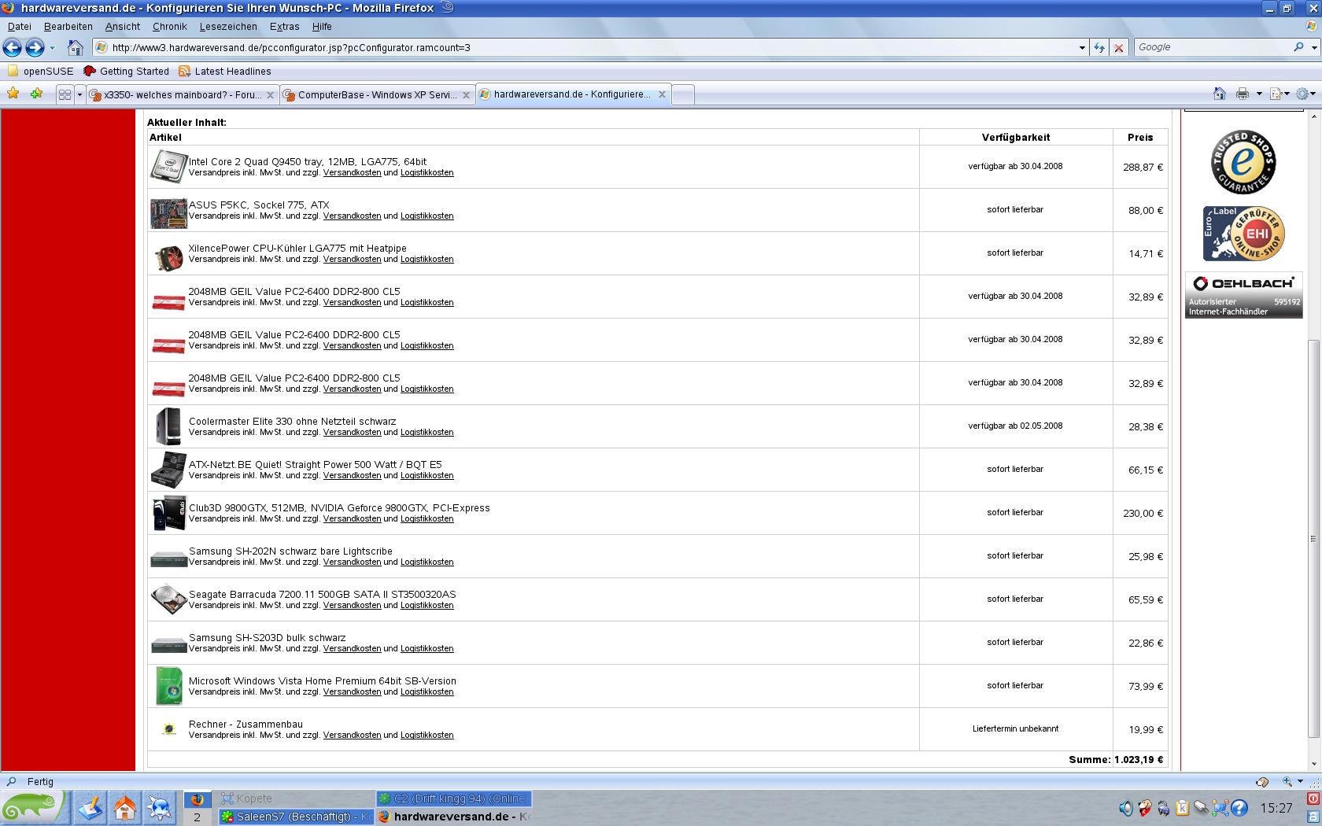1322x826 pixels.
Task: Reload the page using the refresh icon
Action: click(x=1099, y=48)
